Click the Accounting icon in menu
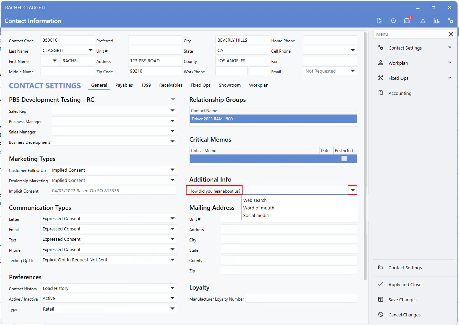 (x=381, y=93)
